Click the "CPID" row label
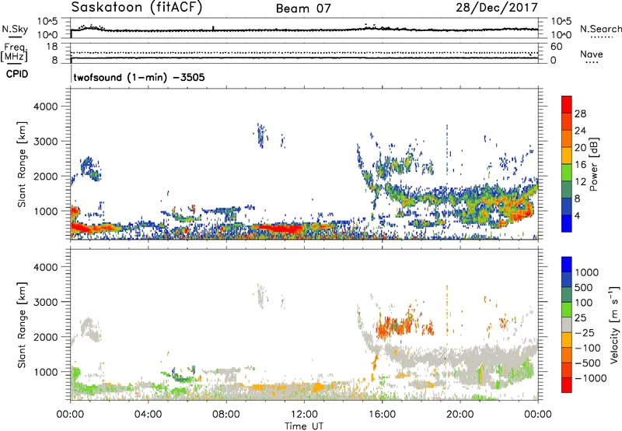The image size is (622, 431). [x=17, y=74]
